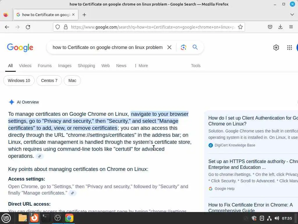Open the tracking protection shield icon
This screenshot has height=224, width=298.
point(58,27)
